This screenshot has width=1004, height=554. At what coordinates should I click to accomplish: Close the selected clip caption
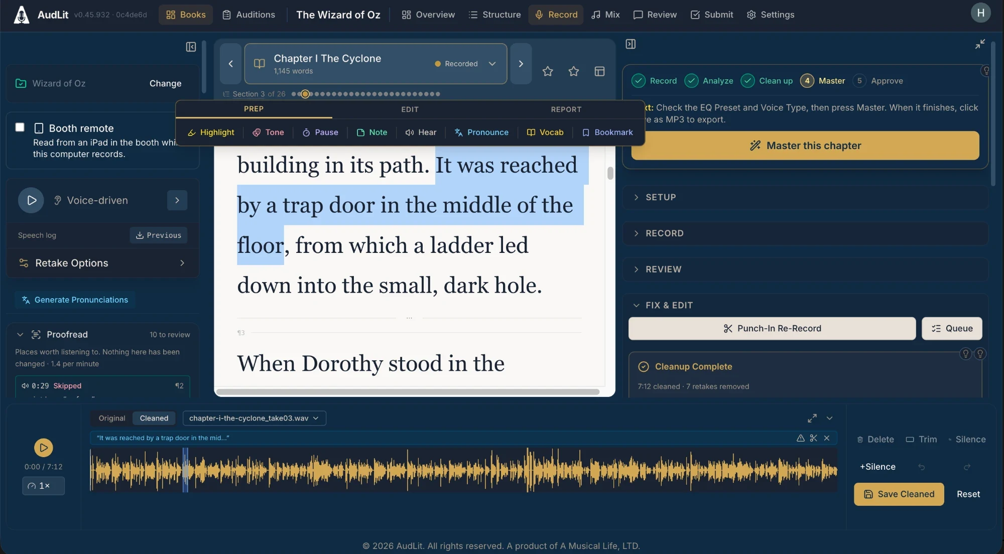[827, 438]
